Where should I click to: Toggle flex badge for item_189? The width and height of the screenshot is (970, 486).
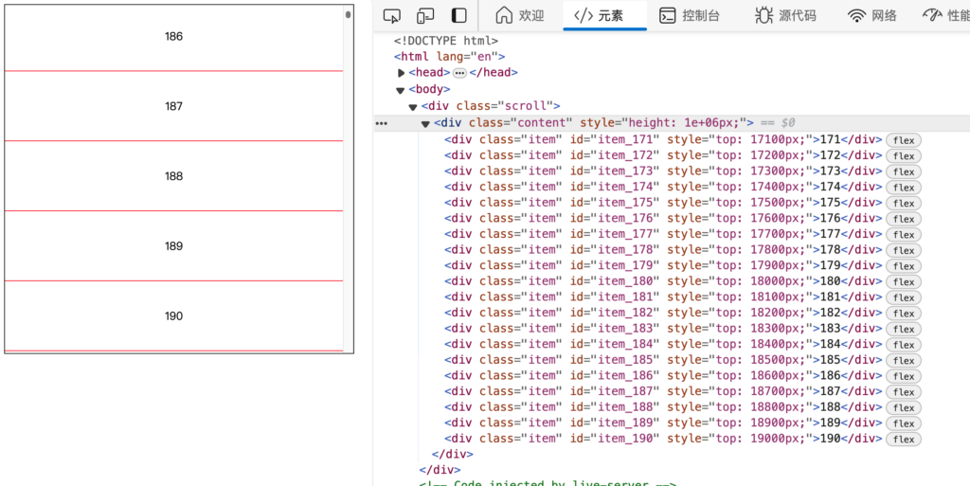[903, 423]
